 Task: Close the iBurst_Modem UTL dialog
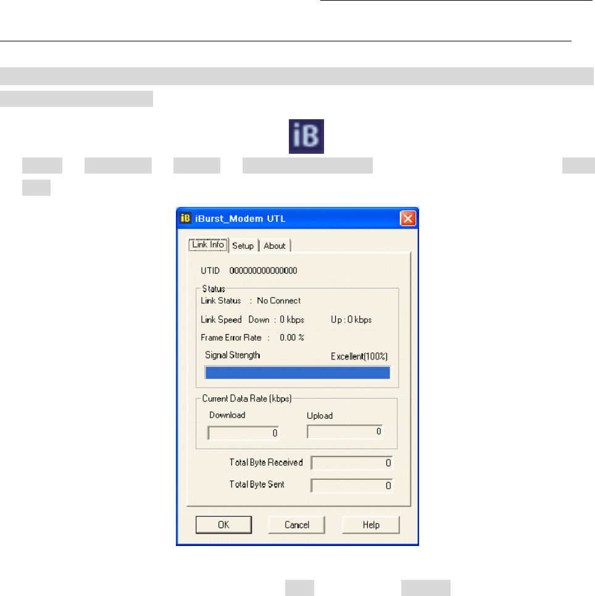(x=408, y=219)
